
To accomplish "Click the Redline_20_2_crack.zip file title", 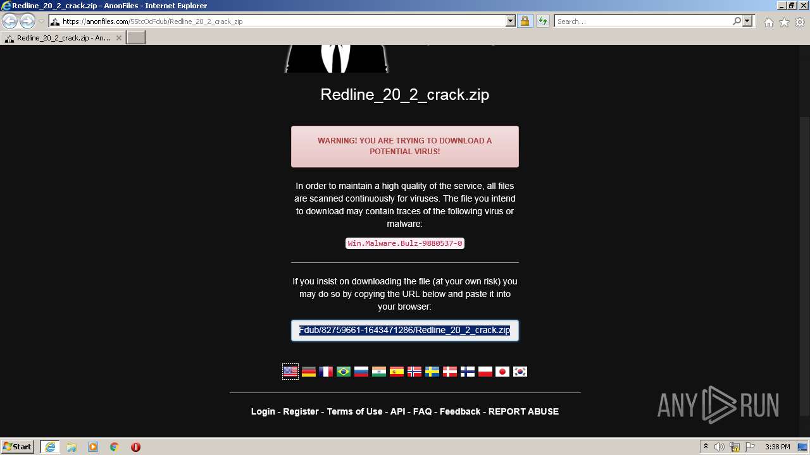I will (405, 95).
